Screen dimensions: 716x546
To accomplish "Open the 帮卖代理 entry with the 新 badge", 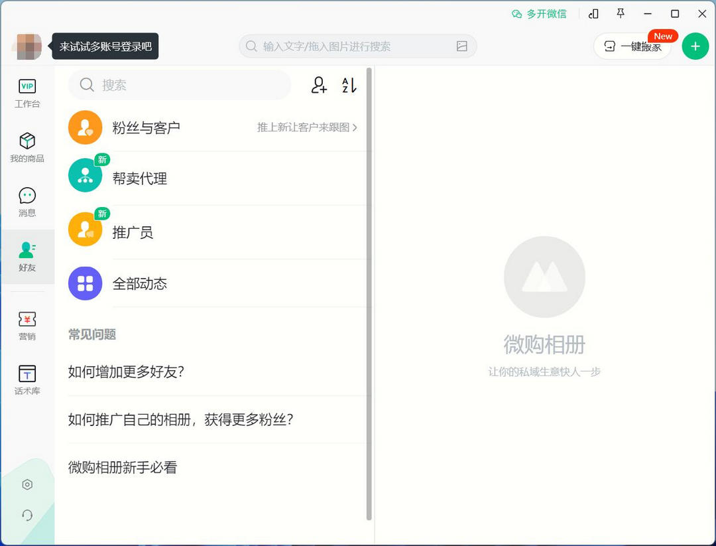I will coord(139,178).
